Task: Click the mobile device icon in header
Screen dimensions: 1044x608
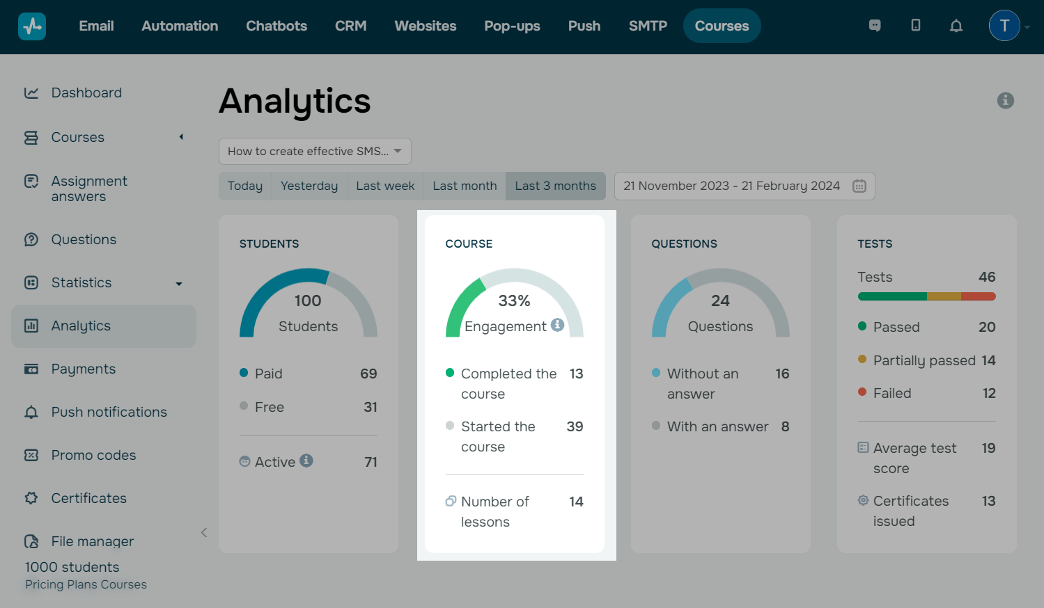Action: coord(916,26)
